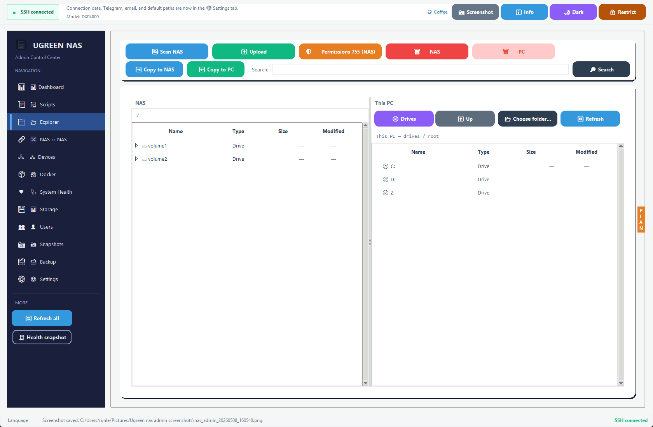Viewport: 653px width, 427px height.
Task: Open the Coffee link
Action: pyautogui.click(x=437, y=12)
